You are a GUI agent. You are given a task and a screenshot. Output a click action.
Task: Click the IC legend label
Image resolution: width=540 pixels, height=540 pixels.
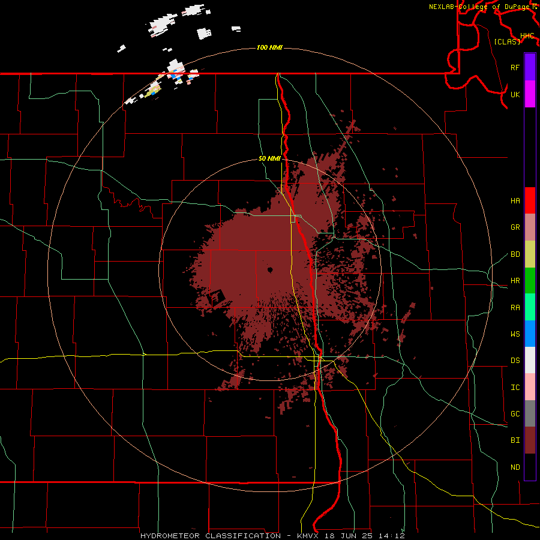[x=515, y=388]
